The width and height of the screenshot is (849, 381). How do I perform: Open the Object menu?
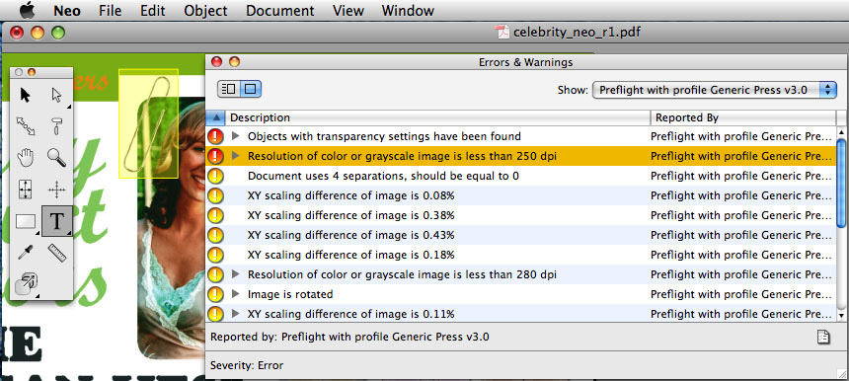click(x=205, y=10)
